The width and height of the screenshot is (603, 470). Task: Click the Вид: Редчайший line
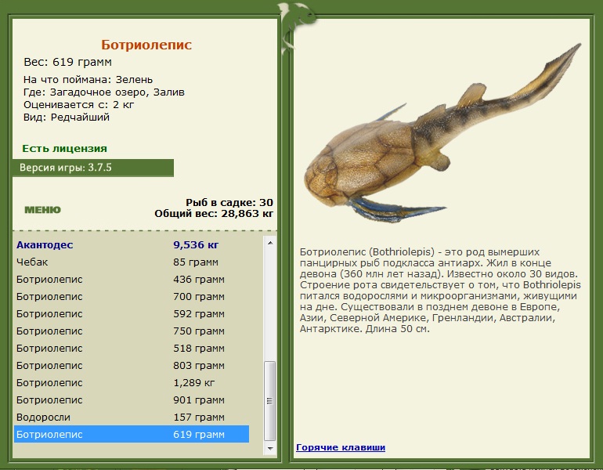(x=67, y=117)
